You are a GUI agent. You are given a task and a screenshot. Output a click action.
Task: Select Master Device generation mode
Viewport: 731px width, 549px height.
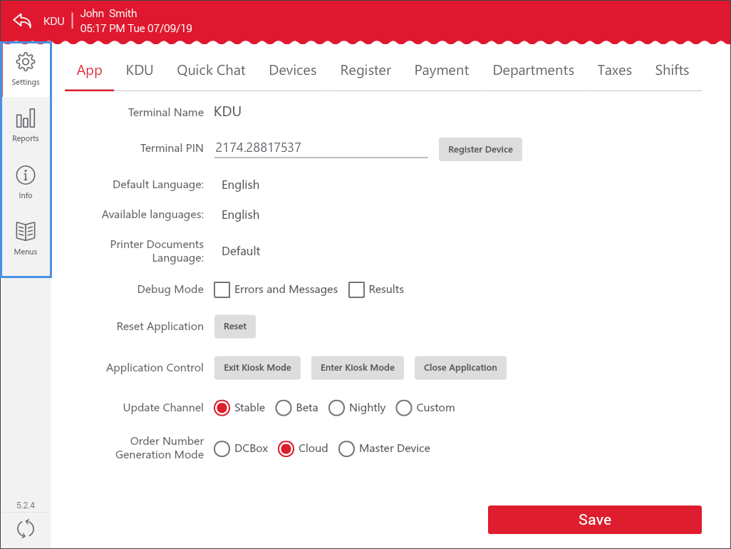point(346,448)
